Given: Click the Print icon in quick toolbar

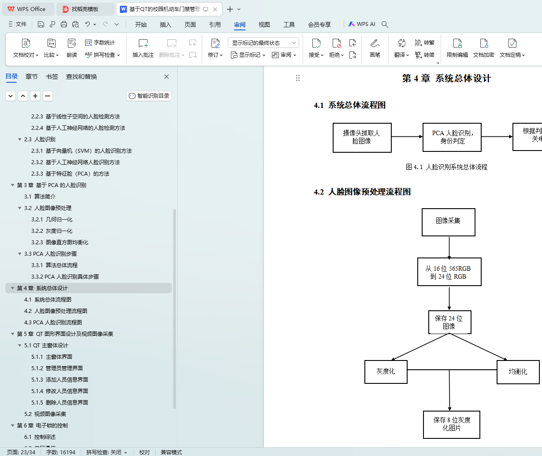Looking at the screenshot, I should [64, 24].
